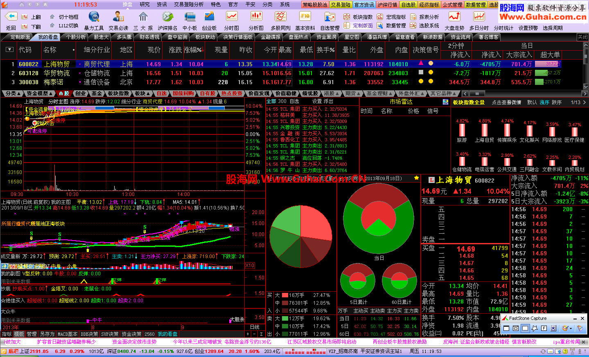This screenshot has width=589, height=357.
Task: Click 点击查看涨幅 link
Action: 506,103
